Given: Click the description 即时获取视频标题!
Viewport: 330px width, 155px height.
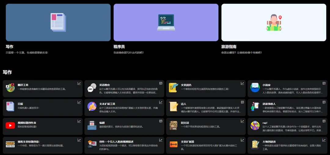Looking at the screenshot, I should point(27,127).
